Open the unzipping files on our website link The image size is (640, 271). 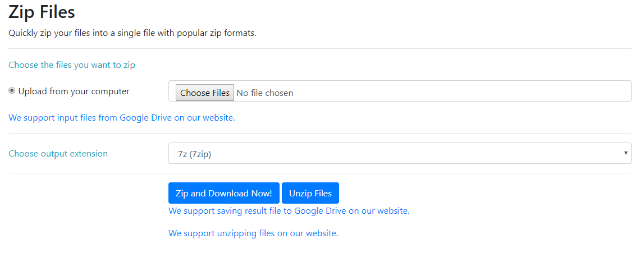(253, 233)
